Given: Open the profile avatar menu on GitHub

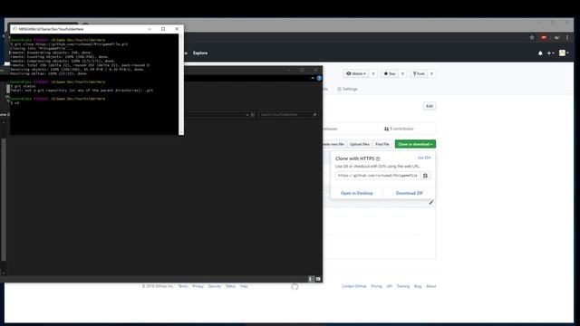Looking at the screenshot, I should tap(564, 53).
